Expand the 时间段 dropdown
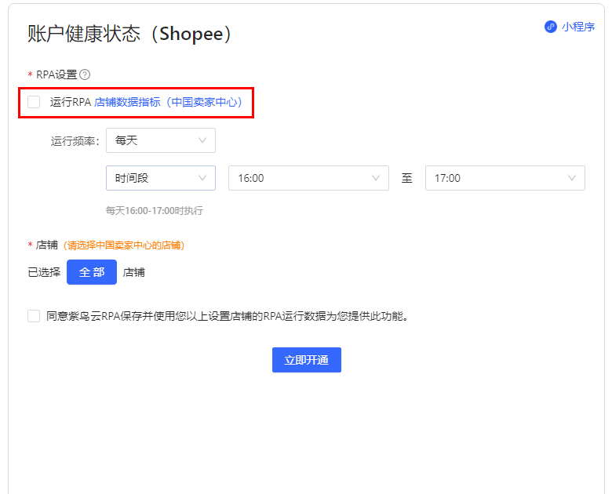The height and width of the screenshot is (494, 612). click(161, 178)
